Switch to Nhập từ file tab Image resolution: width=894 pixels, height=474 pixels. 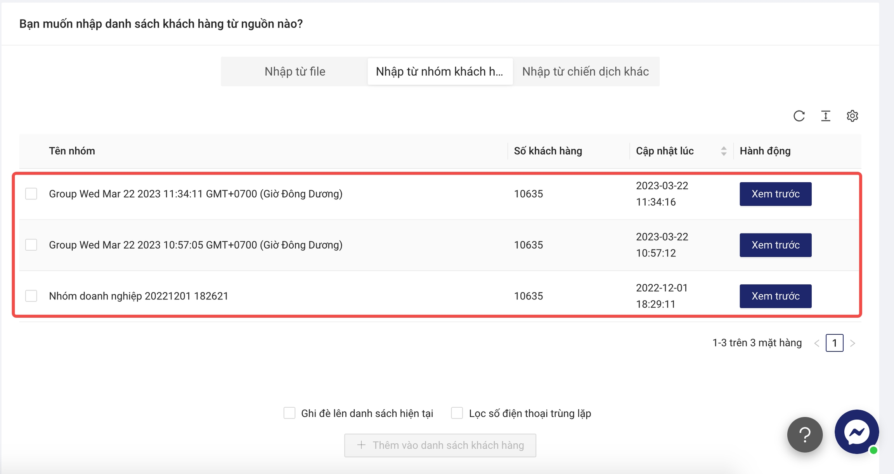295,71
